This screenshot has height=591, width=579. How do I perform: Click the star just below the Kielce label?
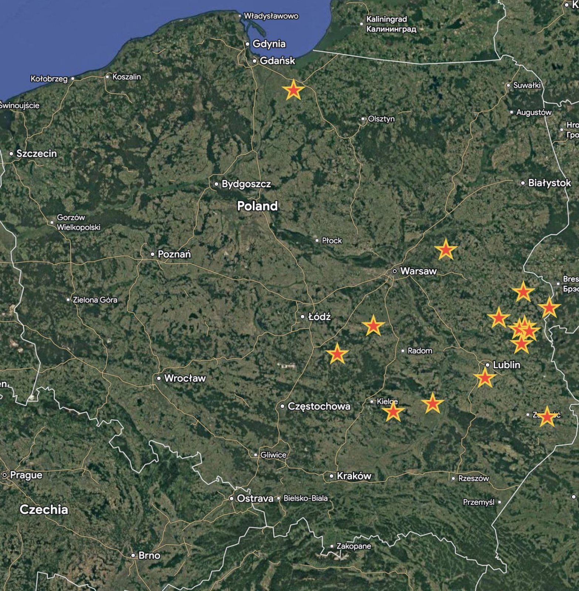(x=393, y=411)
